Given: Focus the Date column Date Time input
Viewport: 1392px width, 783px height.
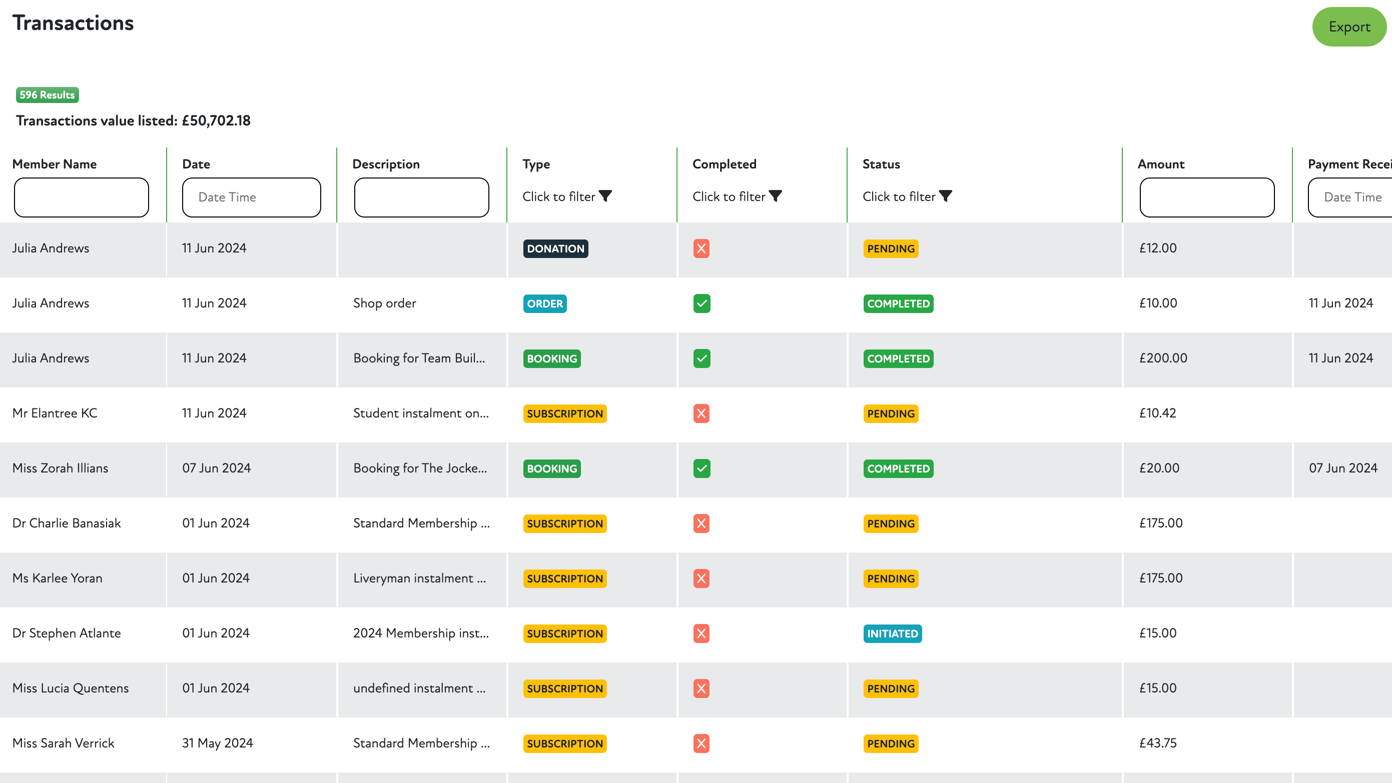Looking at the screenshot, I should pyautogui.click(x=251, y=197).
